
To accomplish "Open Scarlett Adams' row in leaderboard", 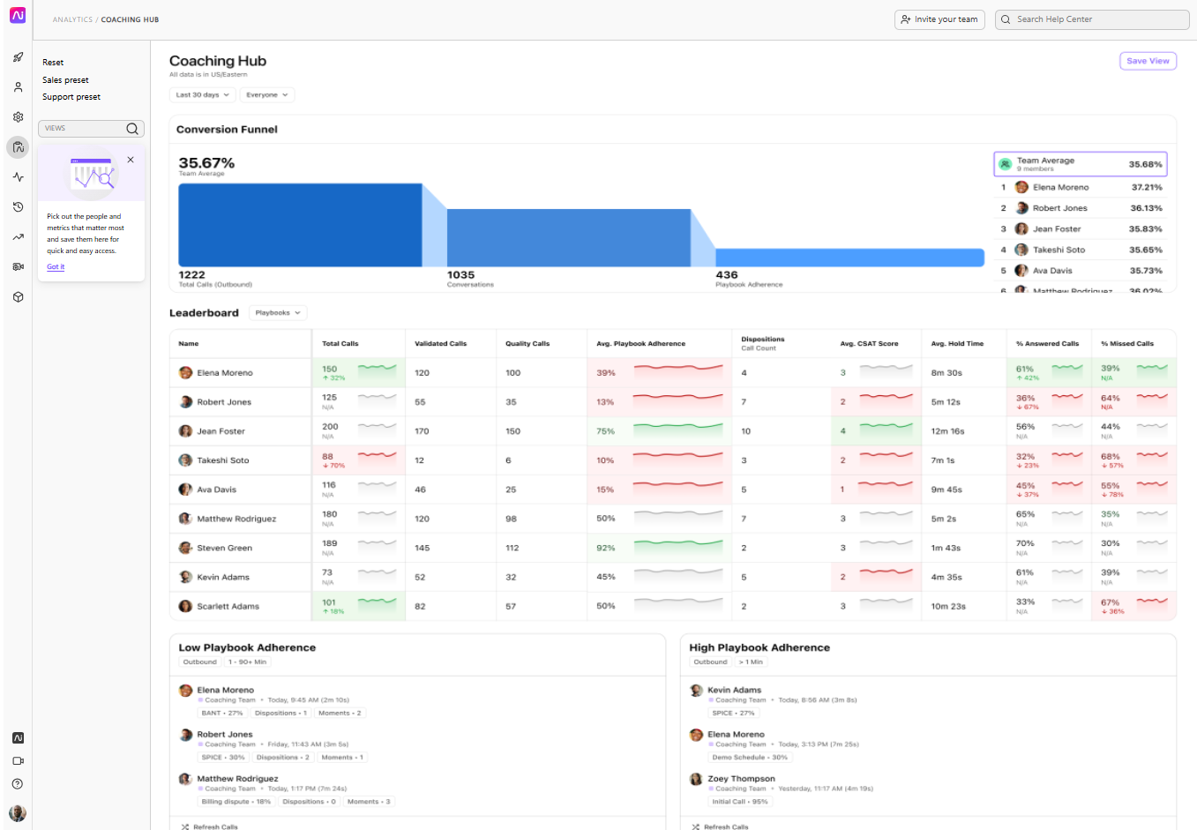I will coord(673,607).
